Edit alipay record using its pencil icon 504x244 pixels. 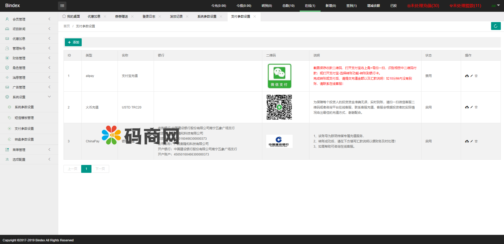(471, 76)
